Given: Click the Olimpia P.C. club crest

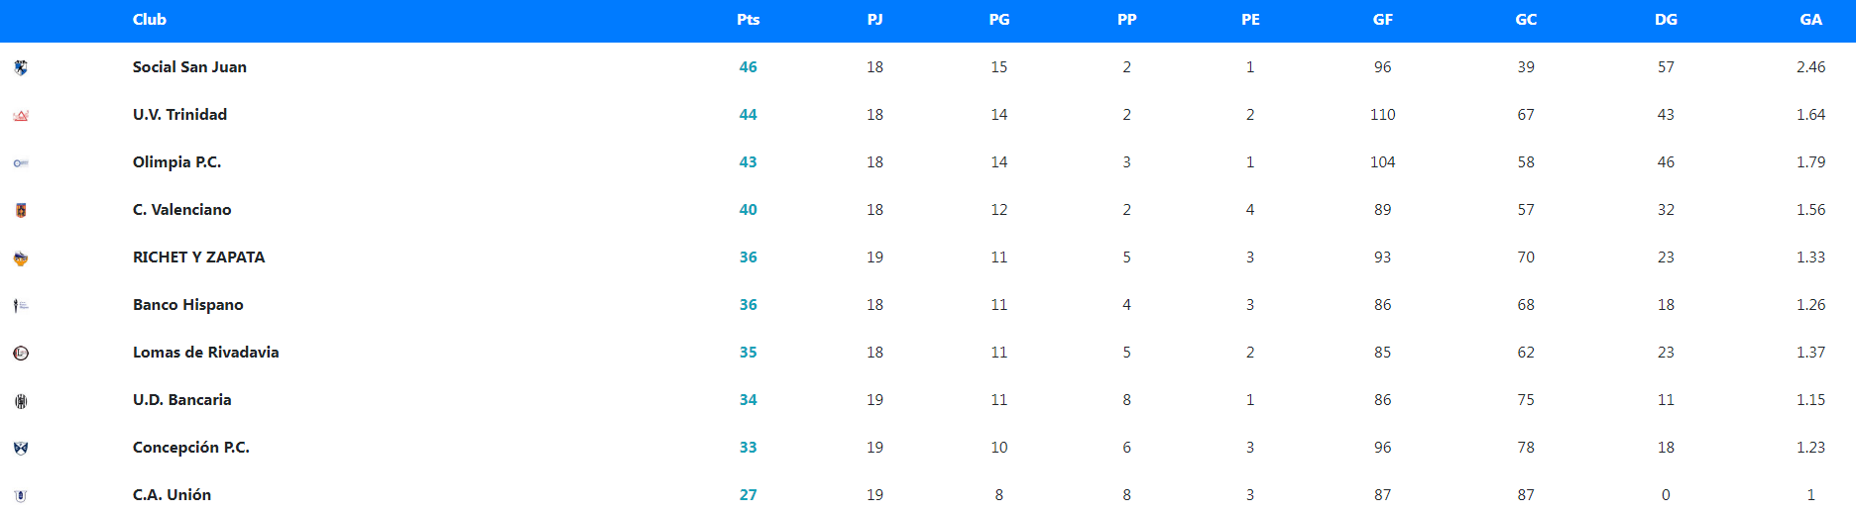Looking at the screenshot, I should (21, 163).
